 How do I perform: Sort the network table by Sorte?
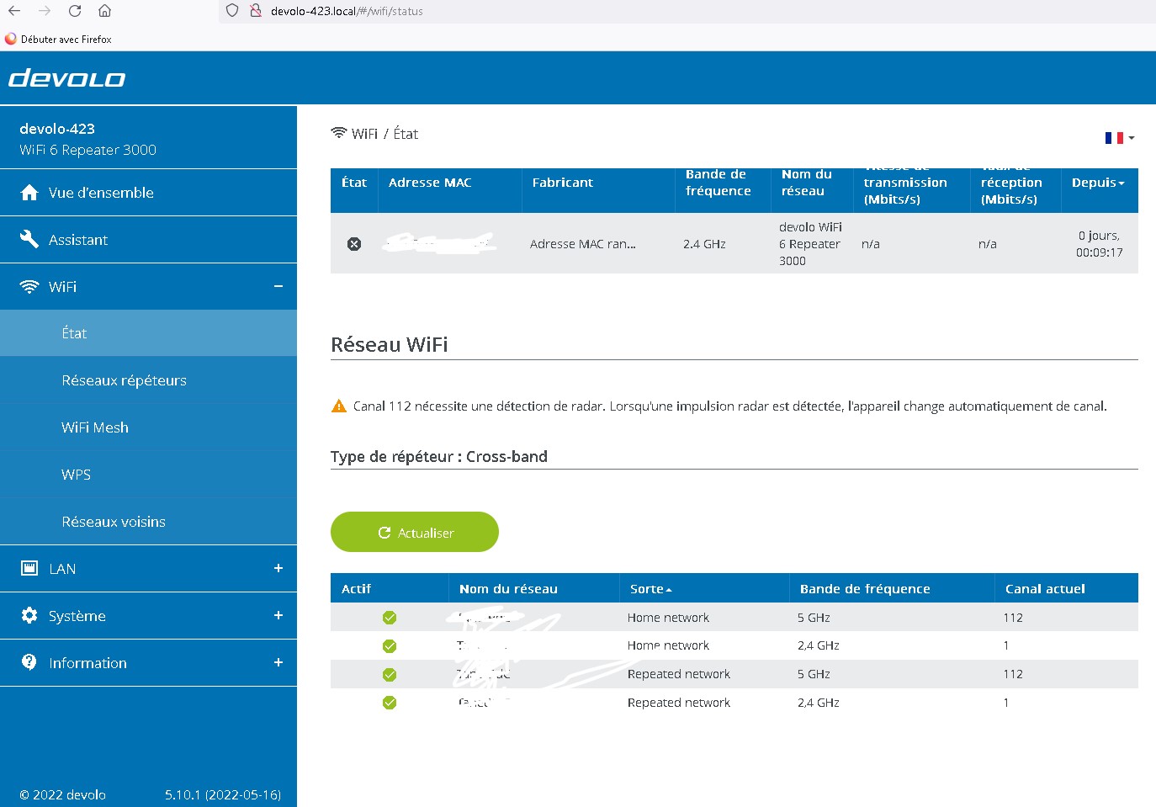[651, 589]
